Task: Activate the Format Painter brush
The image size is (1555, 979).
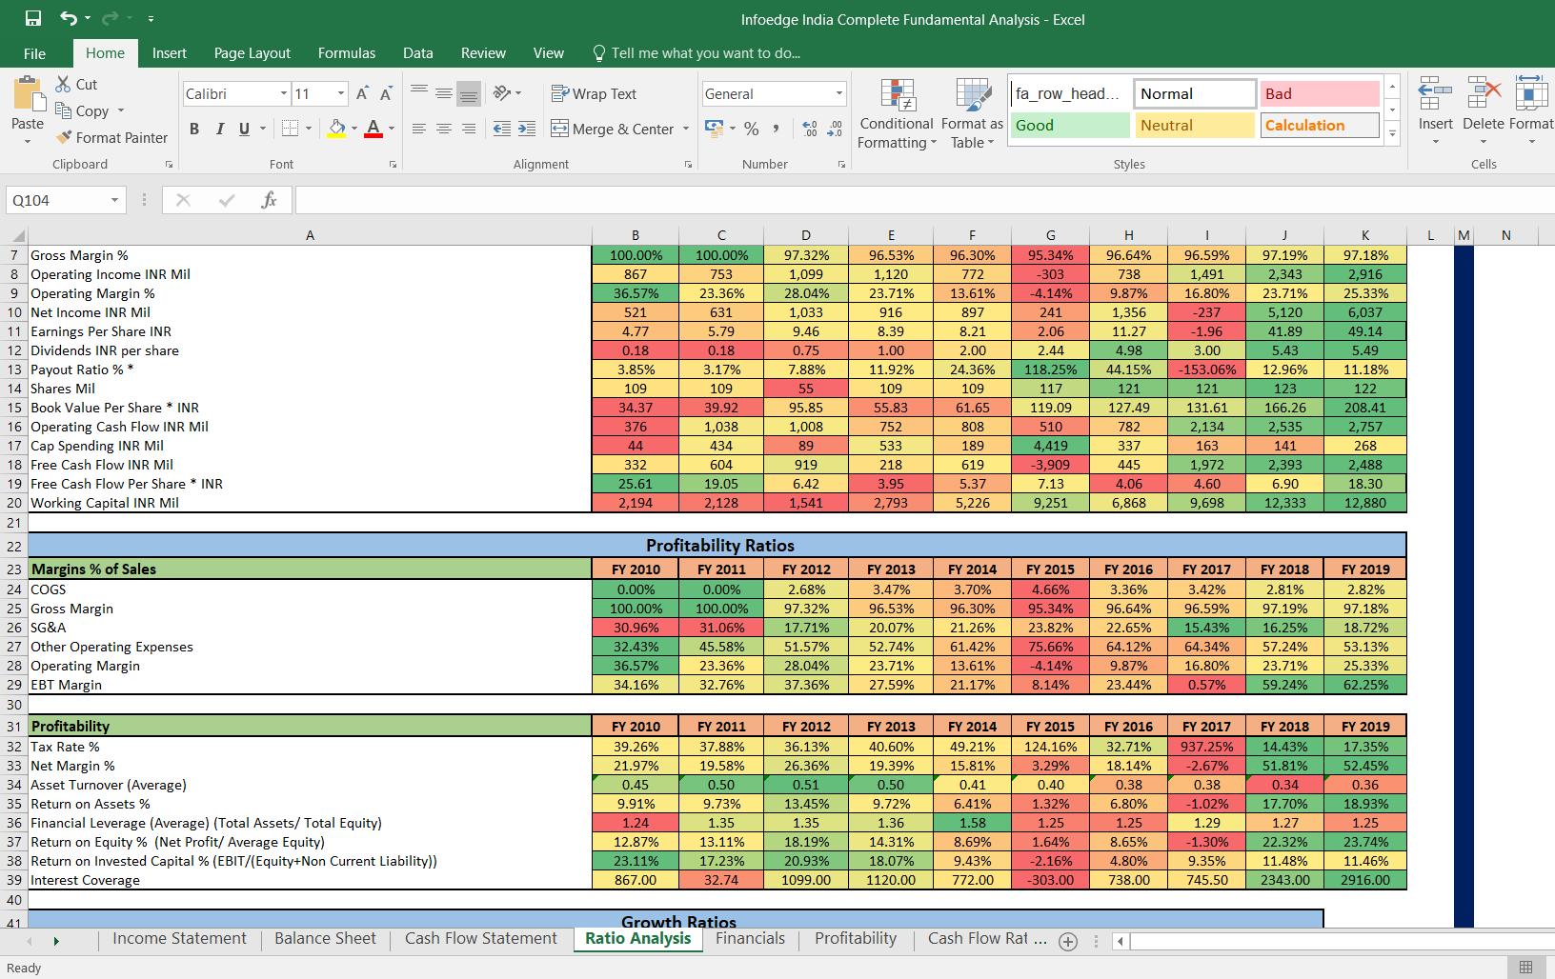Action: [x=111, y=137]
